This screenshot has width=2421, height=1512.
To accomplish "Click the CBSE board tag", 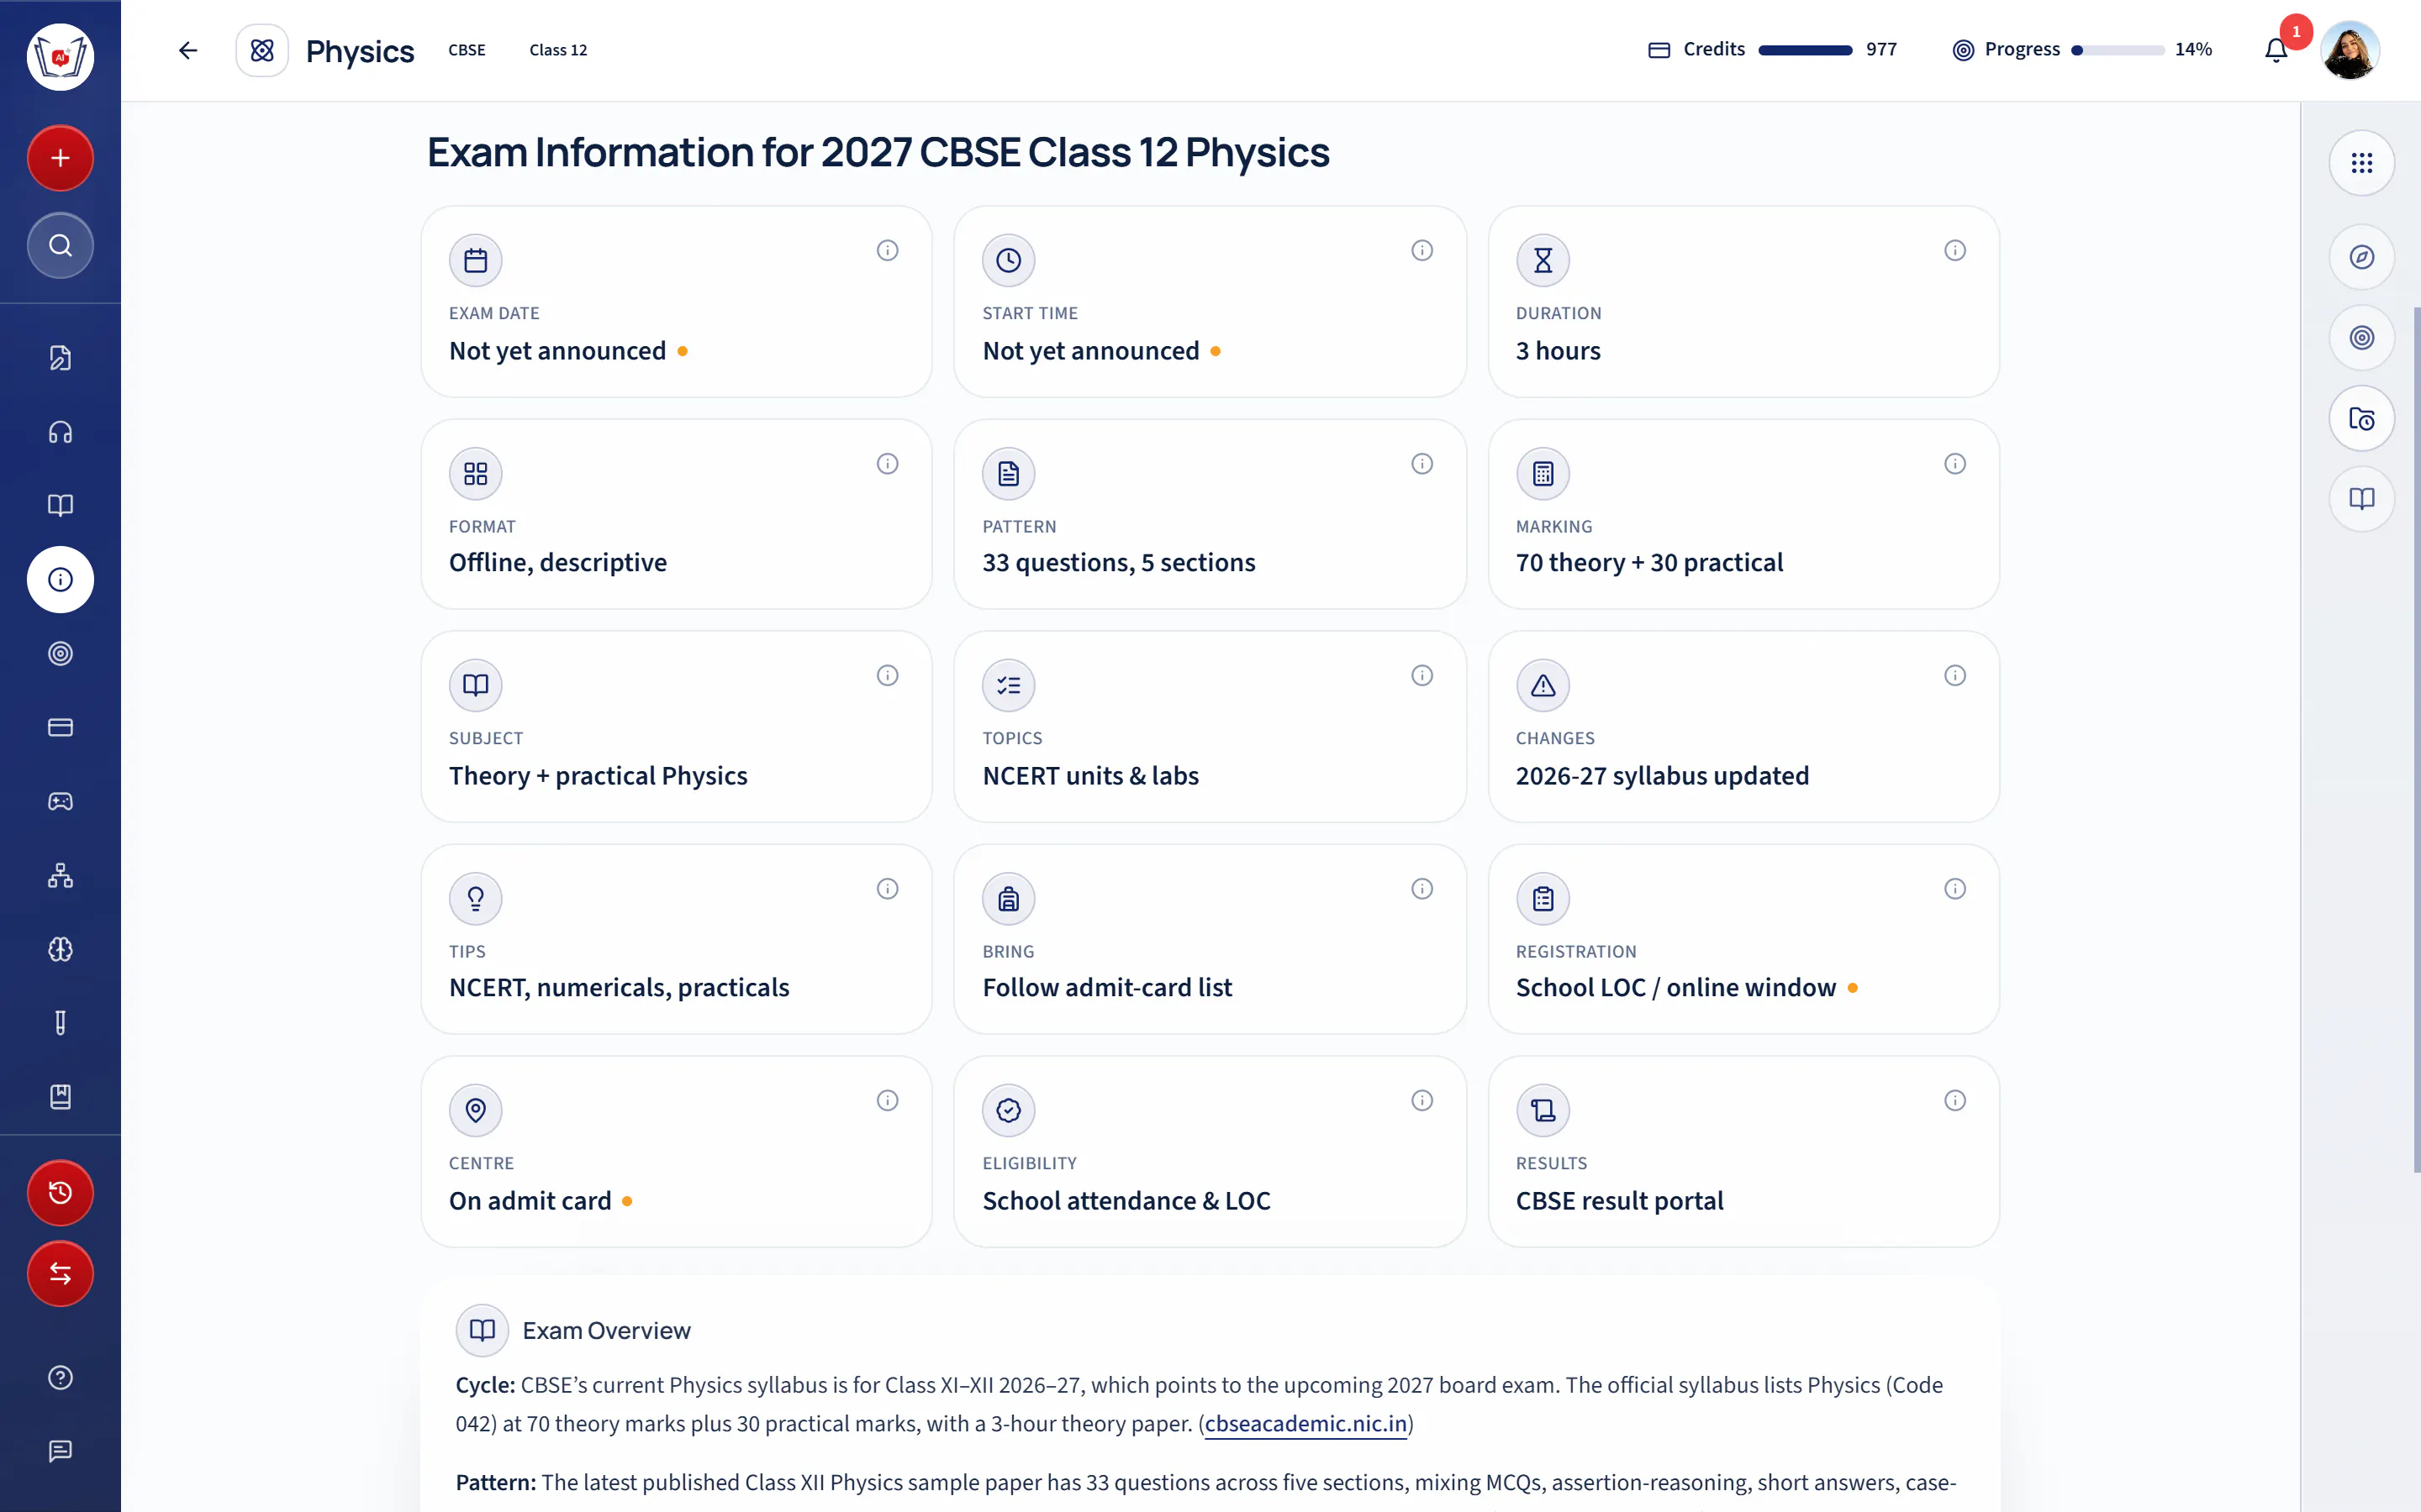I will (x=467, y=50).
